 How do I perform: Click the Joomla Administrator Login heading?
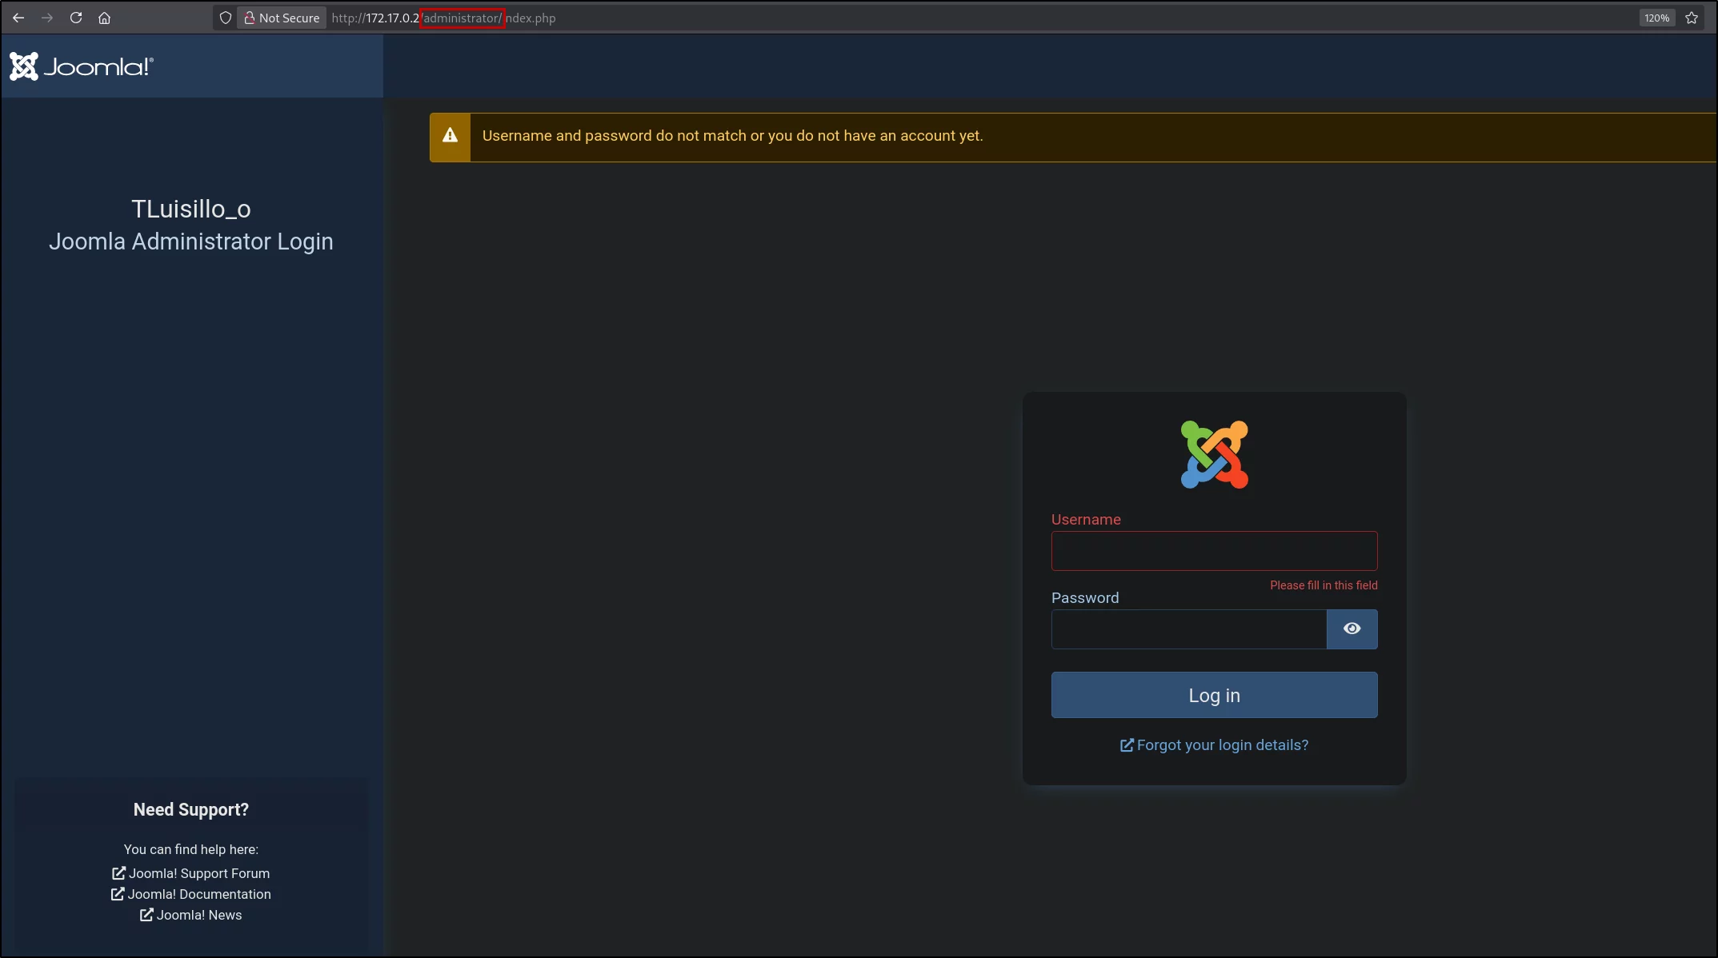(x=191, y=241)
